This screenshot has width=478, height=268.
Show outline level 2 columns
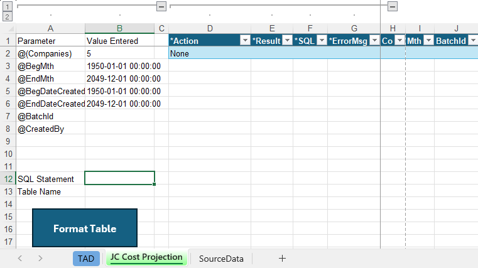[x=8, y=16]
